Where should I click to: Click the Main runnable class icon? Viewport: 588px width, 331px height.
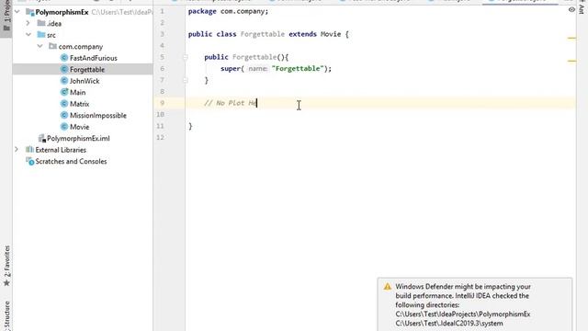[x=64, y=92]
